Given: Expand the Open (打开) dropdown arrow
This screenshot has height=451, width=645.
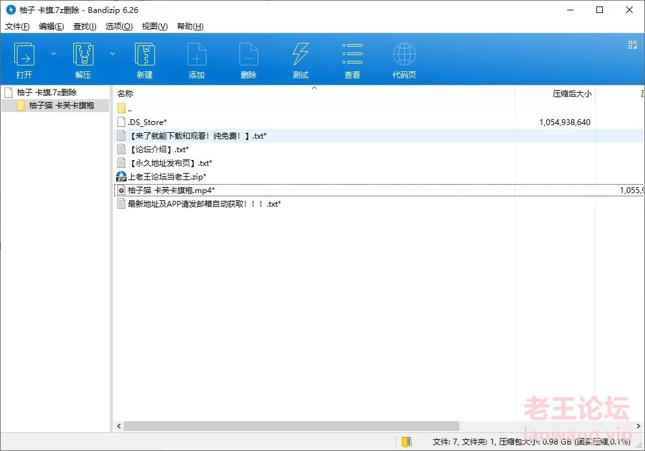Looking at the screenshot, I should click(x=53, y=54).
